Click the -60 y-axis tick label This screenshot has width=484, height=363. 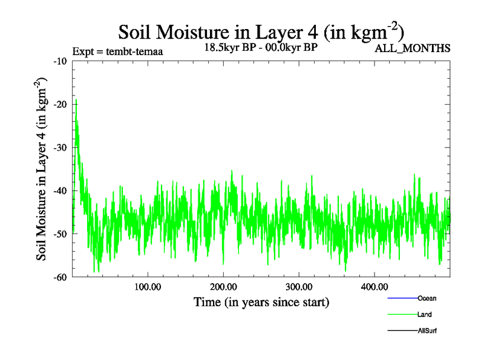tap(60, 277)
